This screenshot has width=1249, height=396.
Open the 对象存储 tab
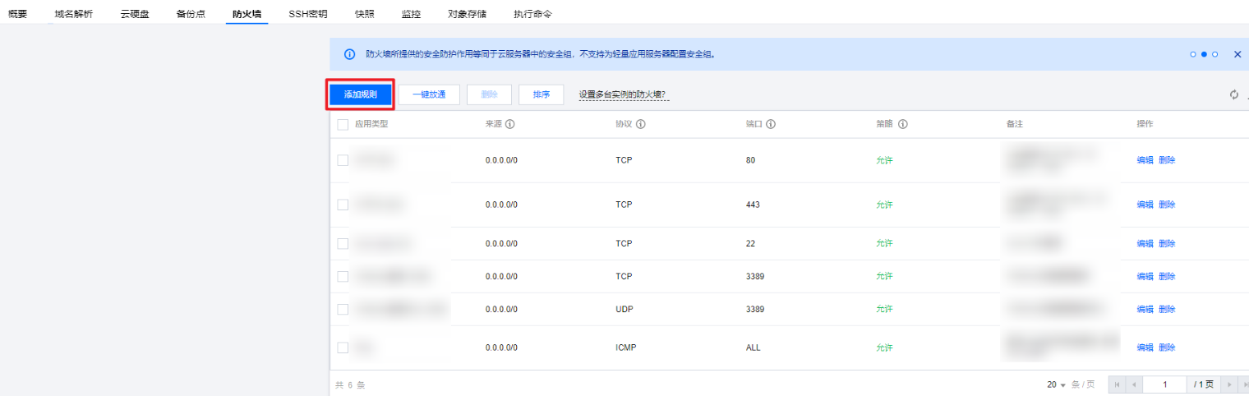tap(467, 14)
